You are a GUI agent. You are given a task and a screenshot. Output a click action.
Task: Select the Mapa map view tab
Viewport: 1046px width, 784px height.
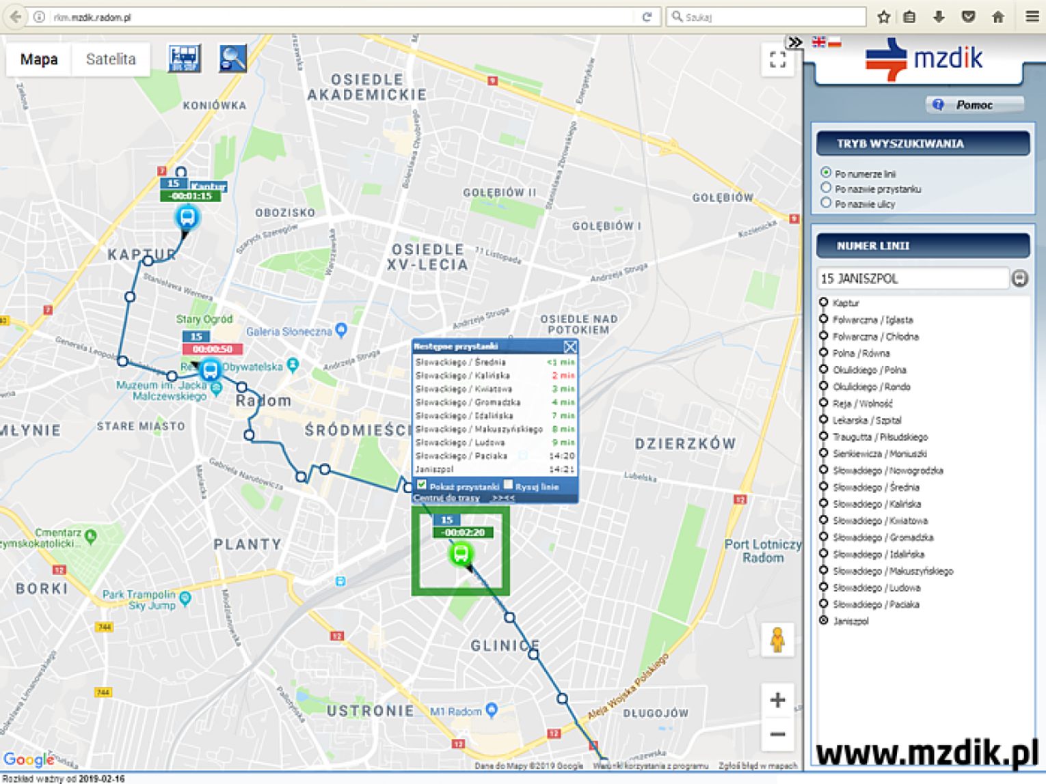tap(39, 59)
